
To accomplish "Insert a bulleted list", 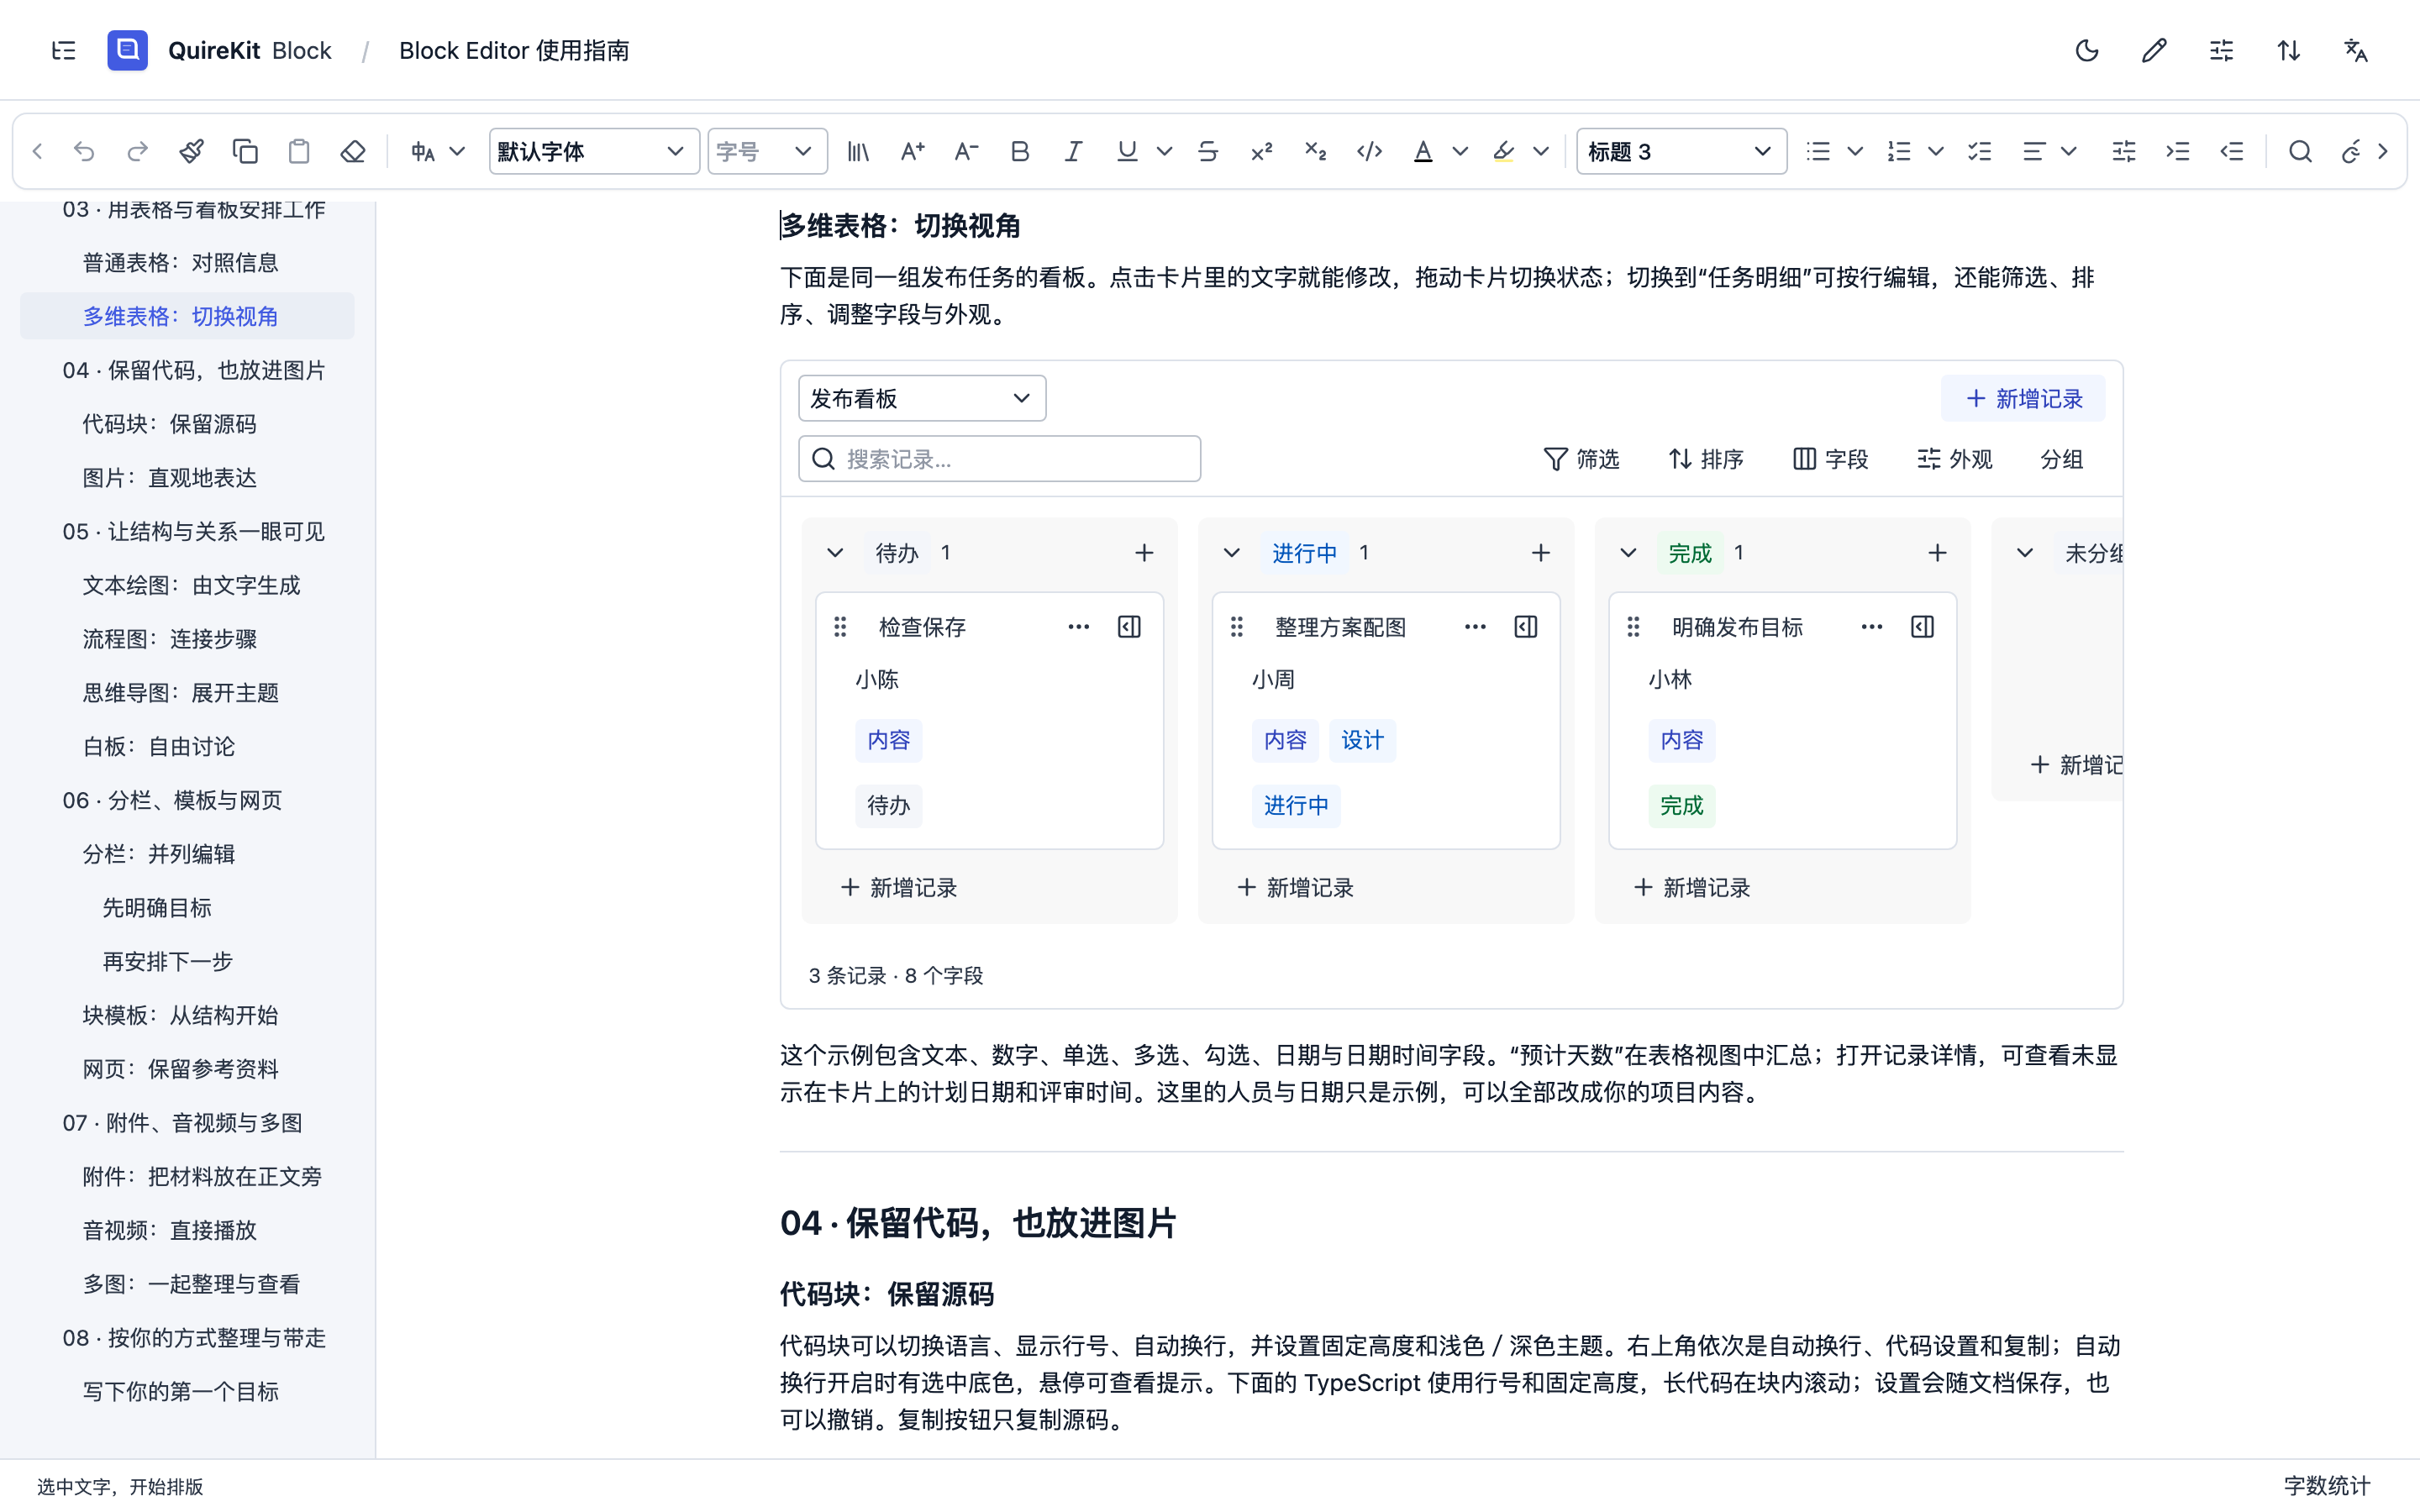I will click(1818, 151).
